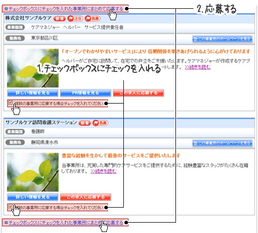Expand 続きを読む in first listing description
This screenshot has width=258, height=233.
pos(198,67)
